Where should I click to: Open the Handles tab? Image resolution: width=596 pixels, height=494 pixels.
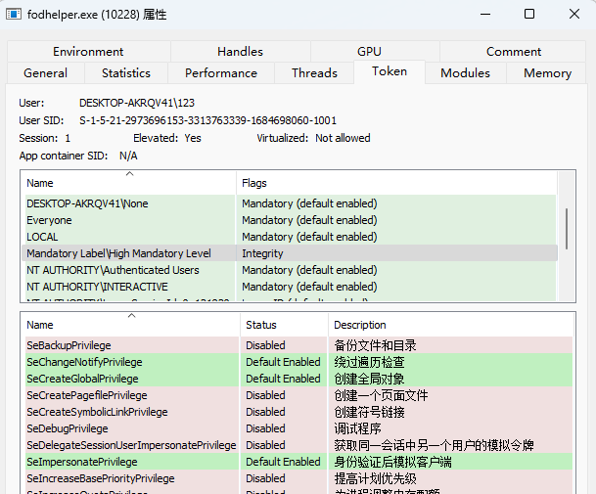pyautogui.click(x=240, y=51)
